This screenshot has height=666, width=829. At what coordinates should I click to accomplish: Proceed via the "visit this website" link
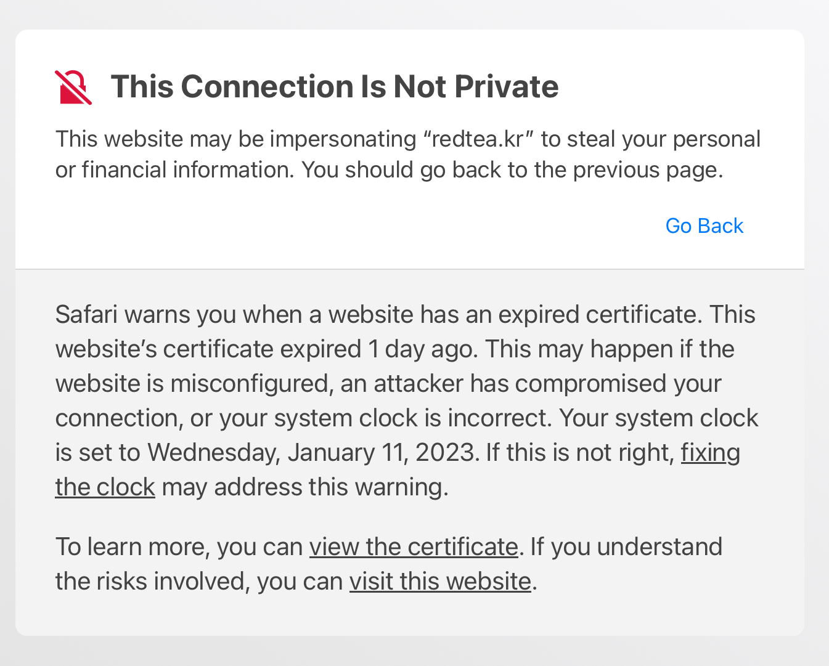point(440,582)
